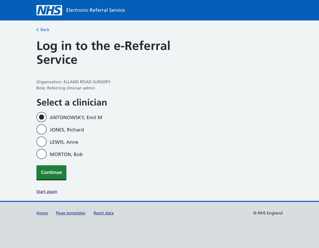This screenshot has height=248, width=319.
Task: Click the MORTON, Bob label text
Action: [x=66, y=154]
